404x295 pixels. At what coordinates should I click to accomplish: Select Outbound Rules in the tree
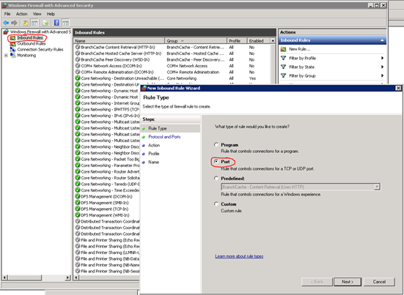point(32,44)
